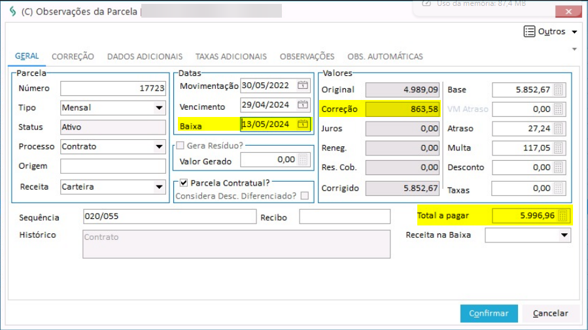Open calculator icon in Total a pagar

(x=563, y=216)
